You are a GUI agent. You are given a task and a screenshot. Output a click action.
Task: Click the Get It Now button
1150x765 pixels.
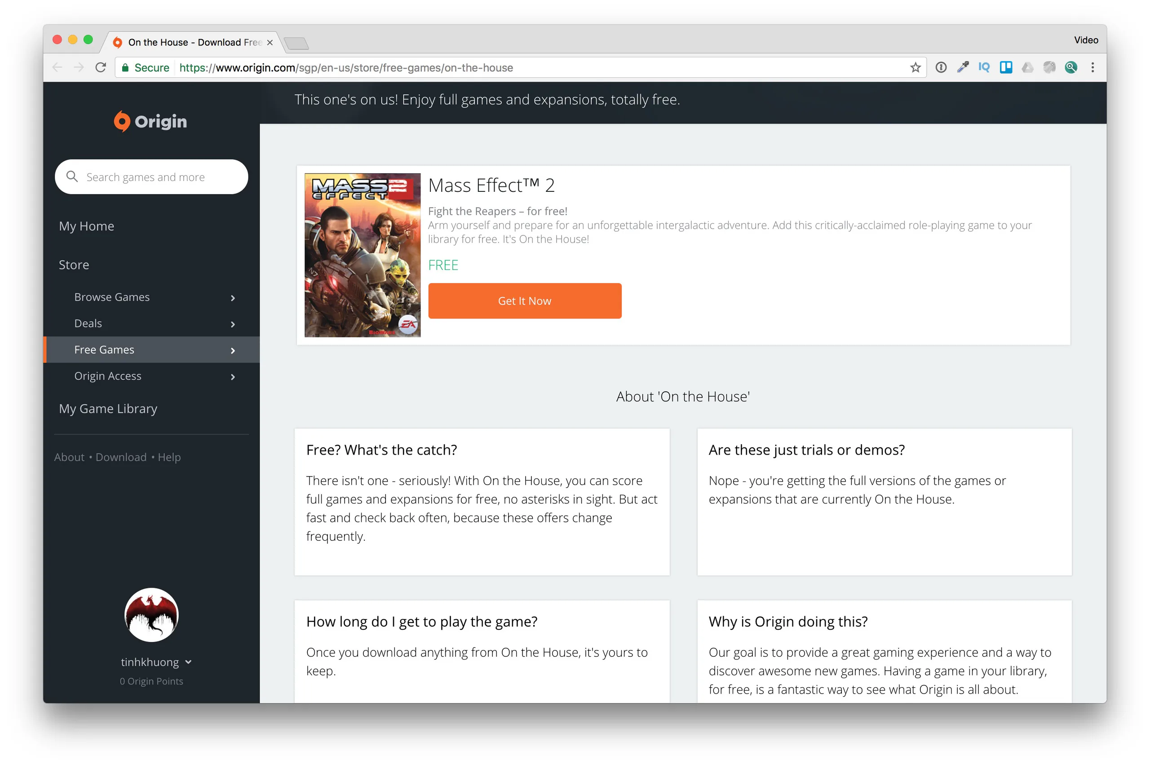tap(525, 301)
